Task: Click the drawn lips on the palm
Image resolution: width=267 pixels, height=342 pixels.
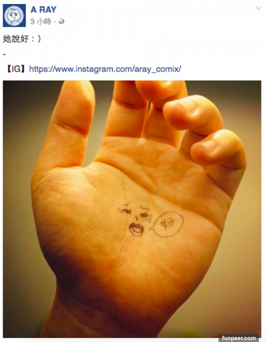Action: (x=136, y=229)
